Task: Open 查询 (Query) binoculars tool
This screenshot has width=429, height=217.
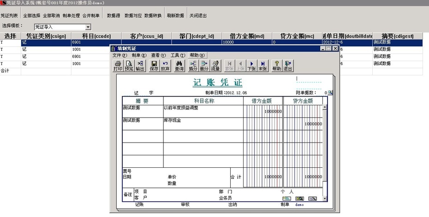Action: click(x=179, y=66)
